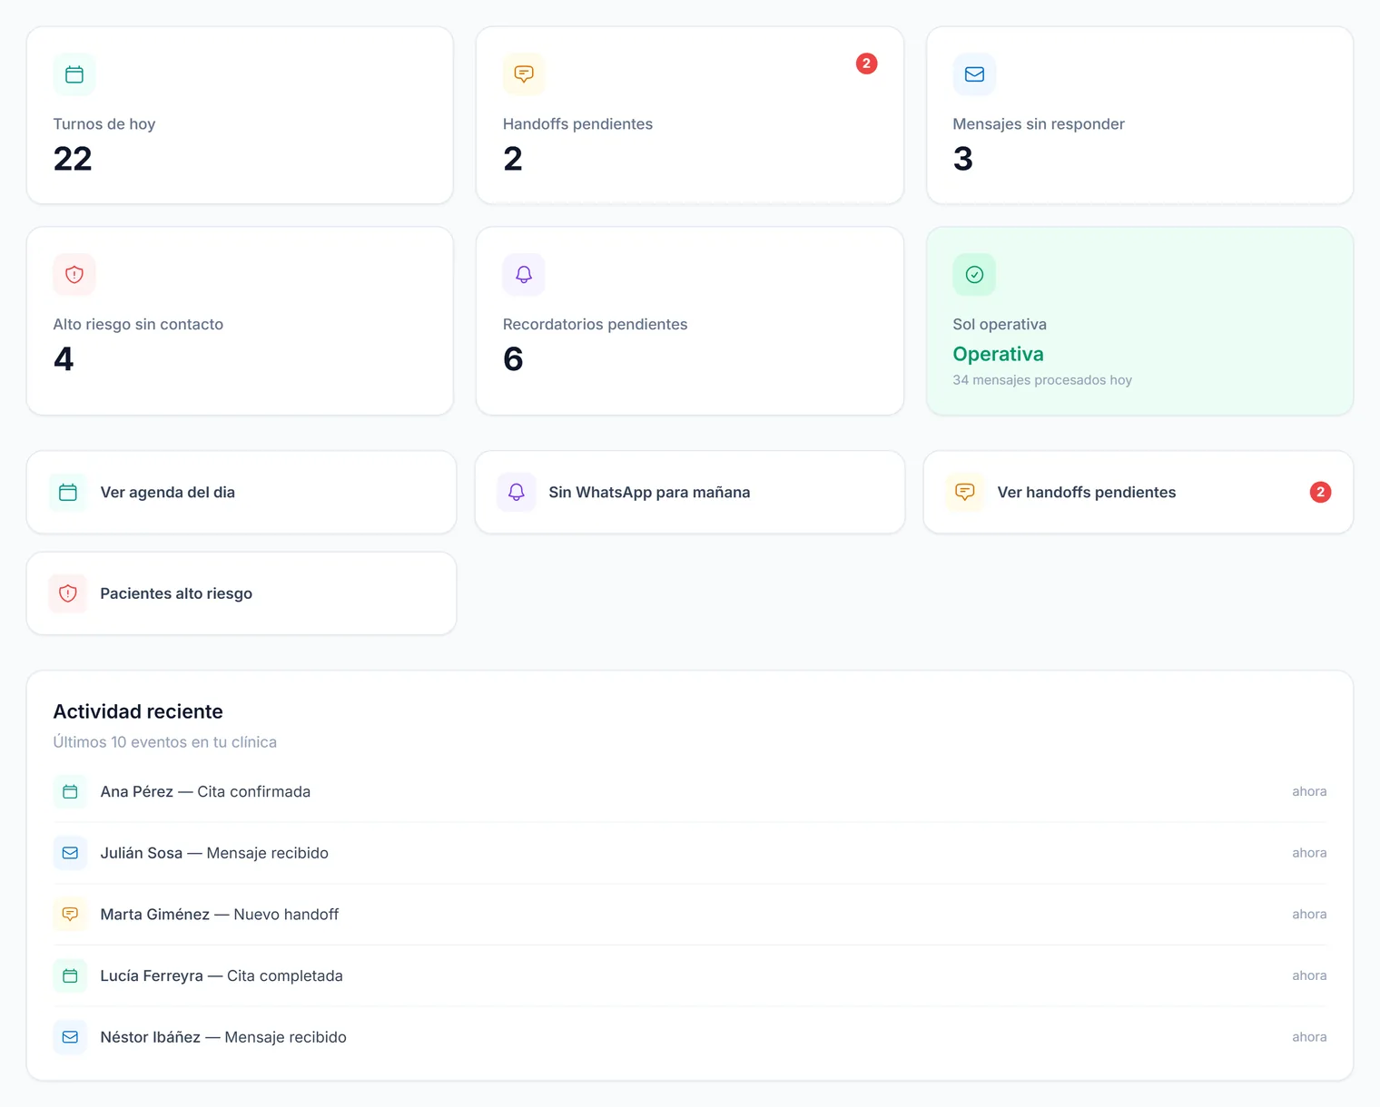The height and width of the screenshot is (1107, 1380).
Task: Click the Recordatorios pendientes count 6
Action: tap(513, 359)
